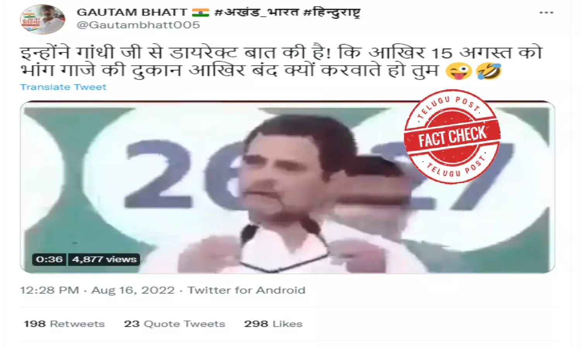This screenshot has height=348, width=581.
Task: View the 298 Likes list
Action: [x=273, y=324]
